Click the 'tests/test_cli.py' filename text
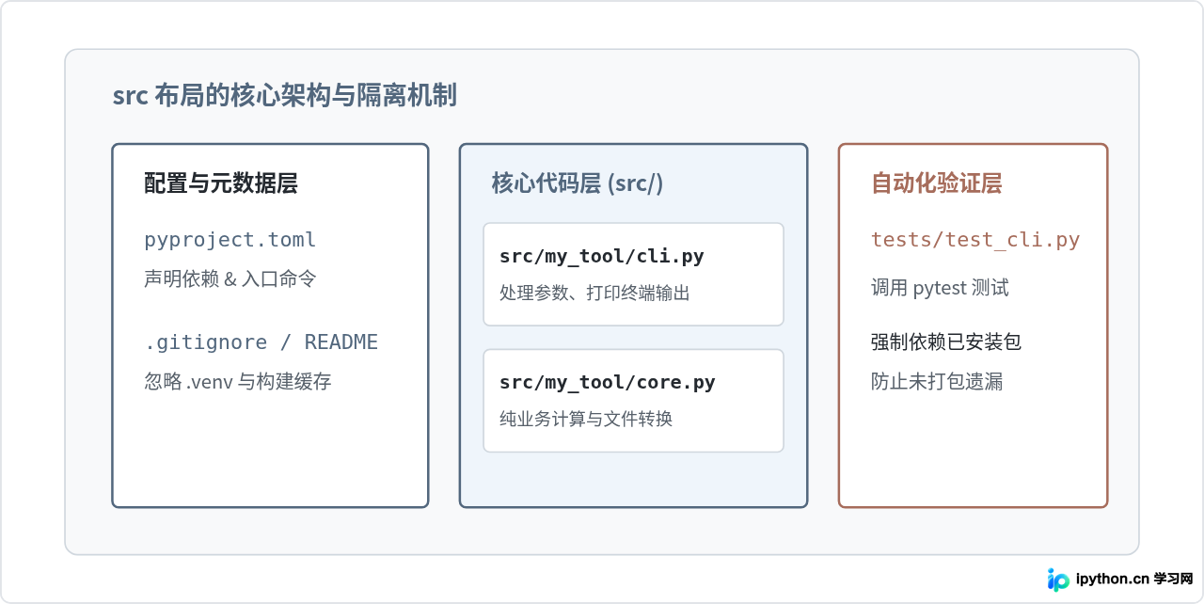 click(975, 240)
